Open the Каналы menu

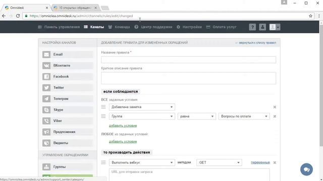click(x=94, y=27)
